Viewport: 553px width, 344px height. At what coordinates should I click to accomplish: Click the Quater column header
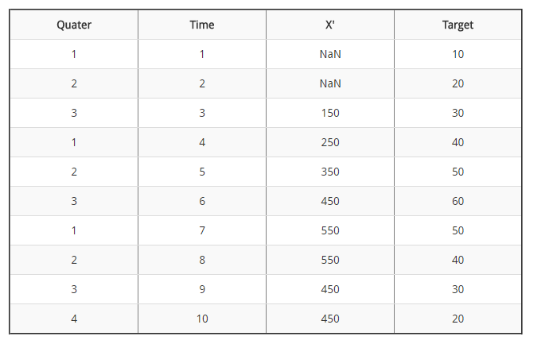coord(74,25)
